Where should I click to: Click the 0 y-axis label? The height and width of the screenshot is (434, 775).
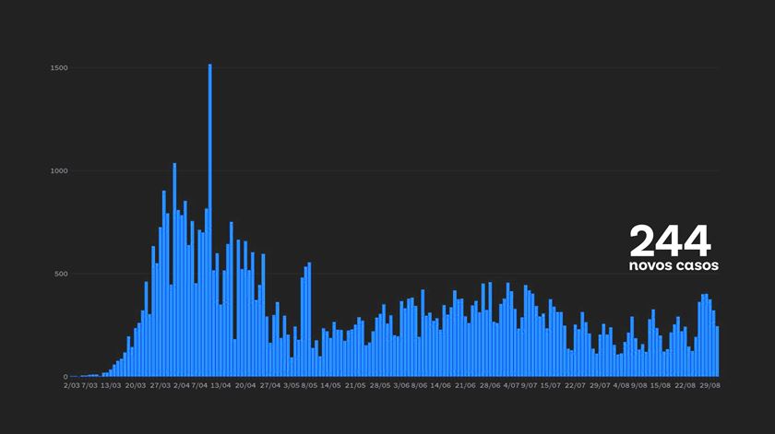tap(66, 377)
